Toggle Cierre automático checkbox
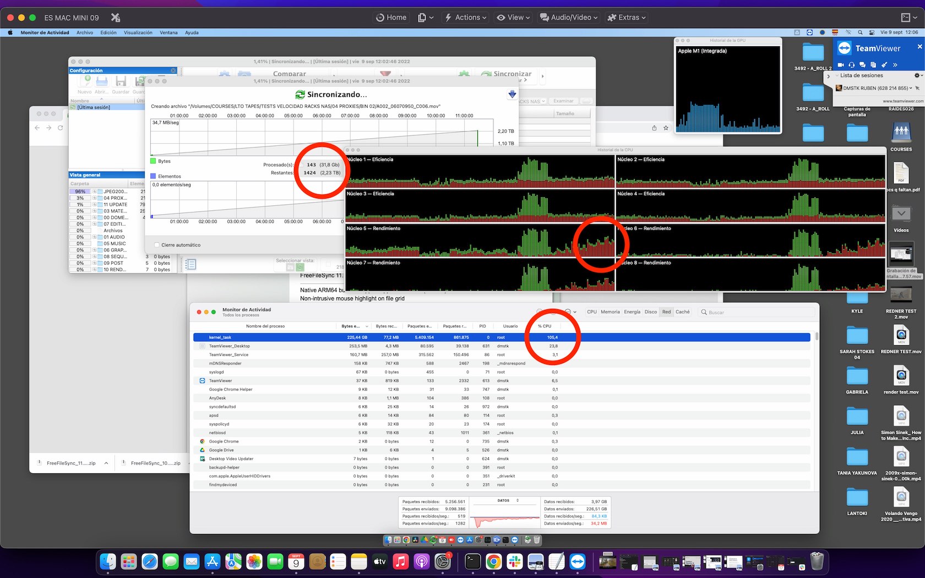The height and width of the screenshot is (578, 925). 157,245
